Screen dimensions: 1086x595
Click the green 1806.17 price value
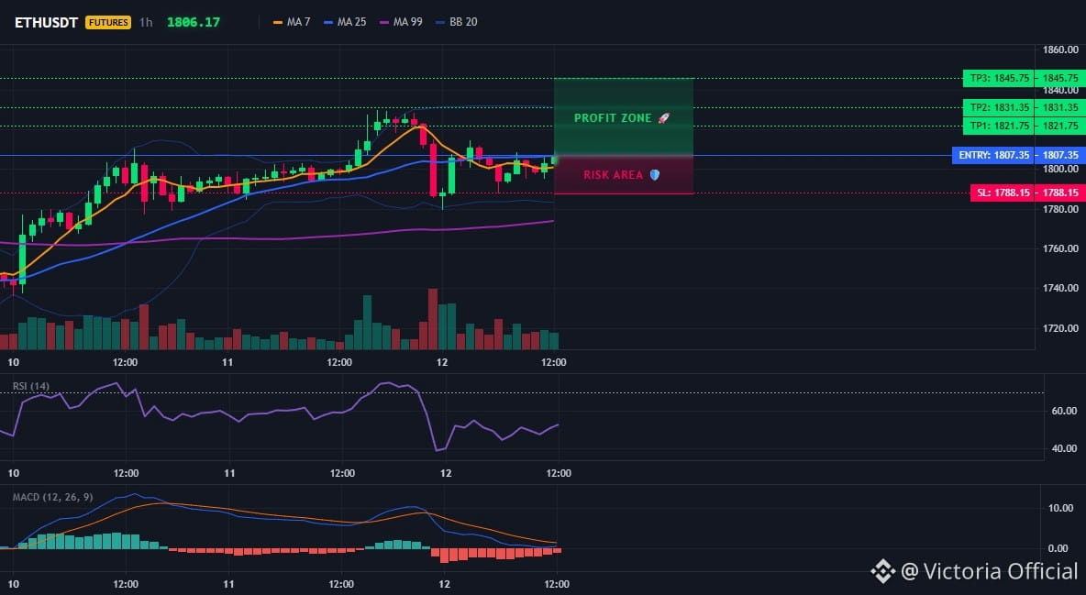pos(194,22)
